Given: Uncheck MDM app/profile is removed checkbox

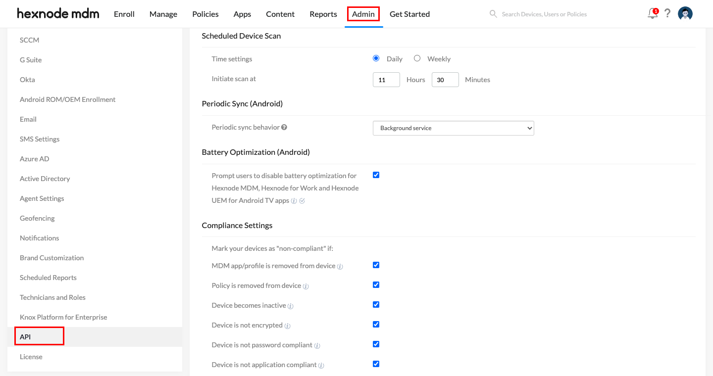Looking at the screenshot, I should [376, 265].
